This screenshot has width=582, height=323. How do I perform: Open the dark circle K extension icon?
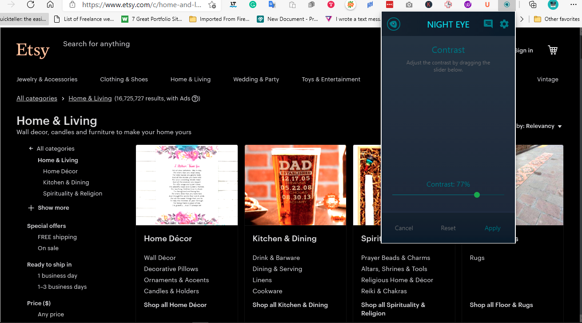click(x=429, y=5)
